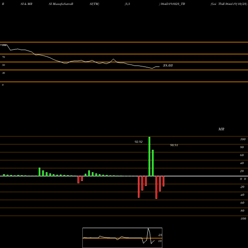
Task: Click the SI(TM) header label
Action: (94, 4)
